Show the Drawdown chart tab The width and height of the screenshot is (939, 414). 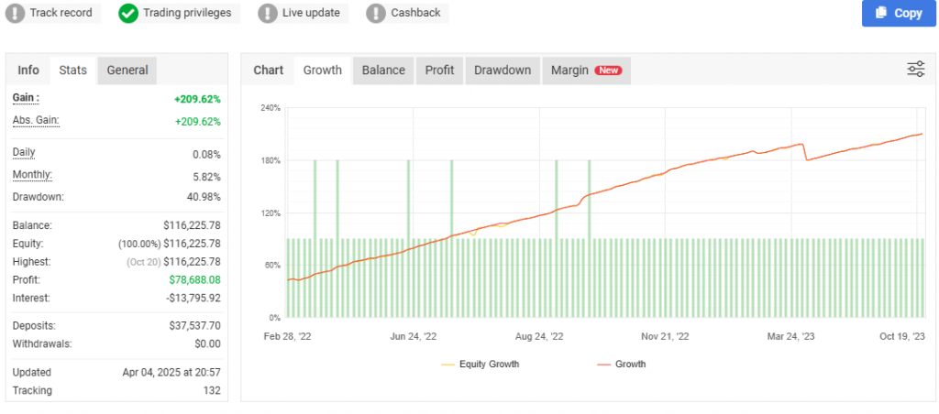(502, 71)
